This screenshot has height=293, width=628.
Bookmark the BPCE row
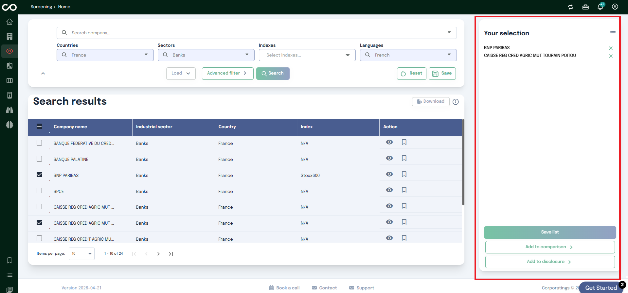coord(404,190)
